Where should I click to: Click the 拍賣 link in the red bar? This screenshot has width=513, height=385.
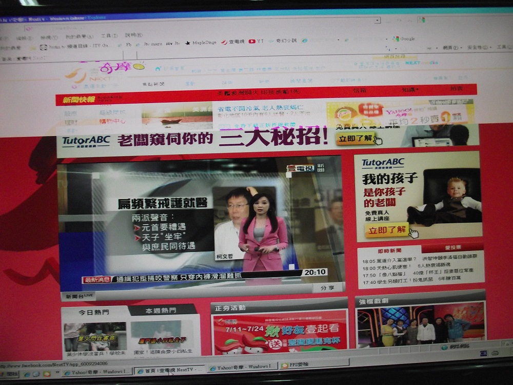coord(456,88)
